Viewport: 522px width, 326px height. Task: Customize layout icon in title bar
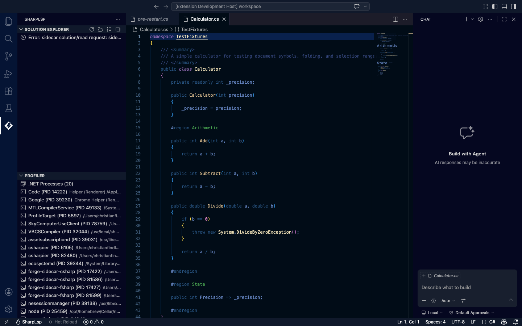click(485, 7)
